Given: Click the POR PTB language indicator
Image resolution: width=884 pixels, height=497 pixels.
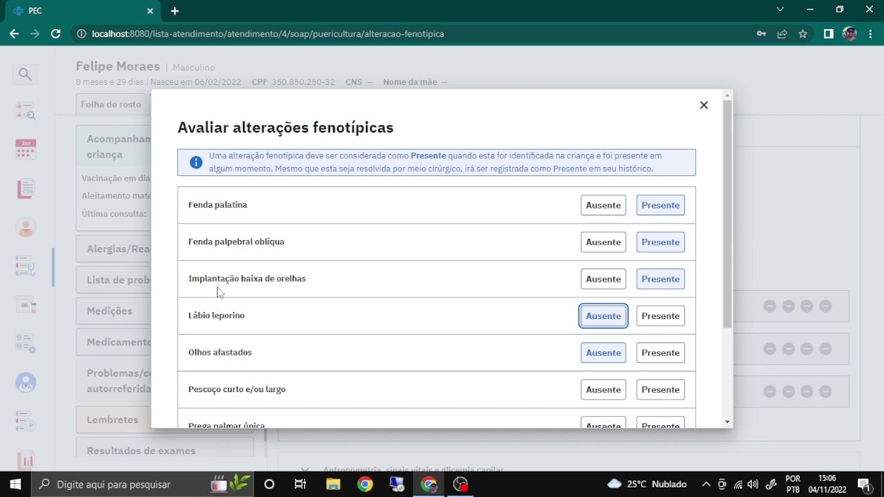Looking at the screenshot, I should click(793, 484).
